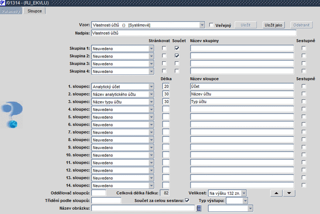Open the Vzor dropdown
The height and width of the screenshot is (214, 320).
[x=202, y=25]
